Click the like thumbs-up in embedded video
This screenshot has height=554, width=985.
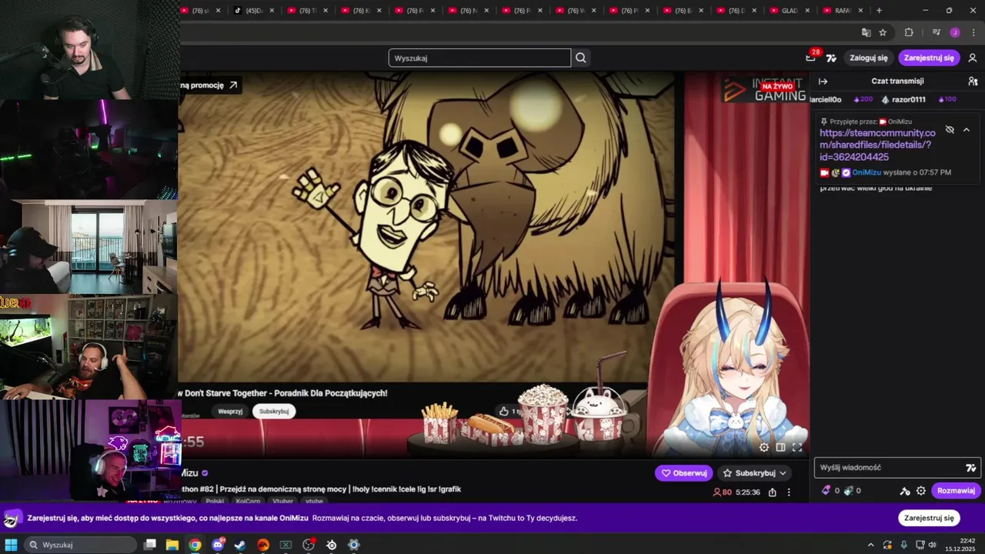pos(504,412)
